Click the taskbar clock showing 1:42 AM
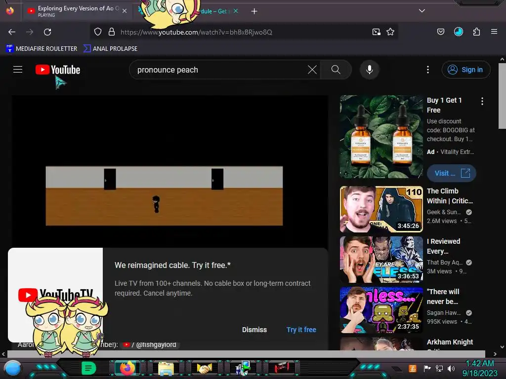 click(x=480, y=368)
